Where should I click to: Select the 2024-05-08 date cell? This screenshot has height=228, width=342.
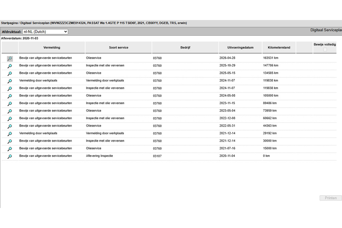click(x=227, y=96)
